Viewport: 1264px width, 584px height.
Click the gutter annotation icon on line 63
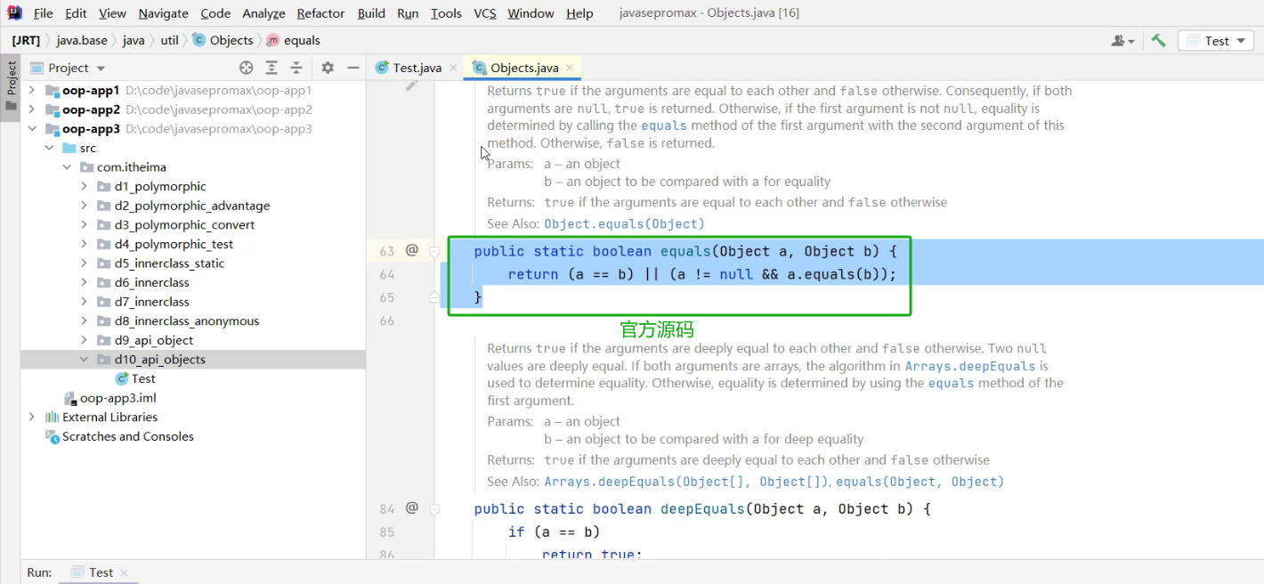tap(412, 250)
